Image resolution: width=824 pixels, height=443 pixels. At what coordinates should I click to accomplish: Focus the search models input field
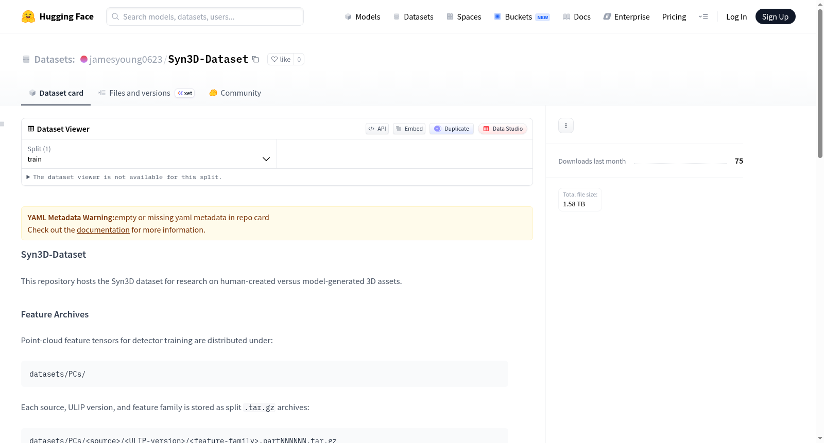point(205,16)
